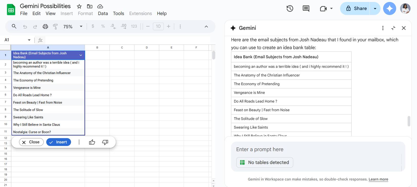Open version history clock icon
This screenshot has width=417, height=187.
tap(290, 8)
